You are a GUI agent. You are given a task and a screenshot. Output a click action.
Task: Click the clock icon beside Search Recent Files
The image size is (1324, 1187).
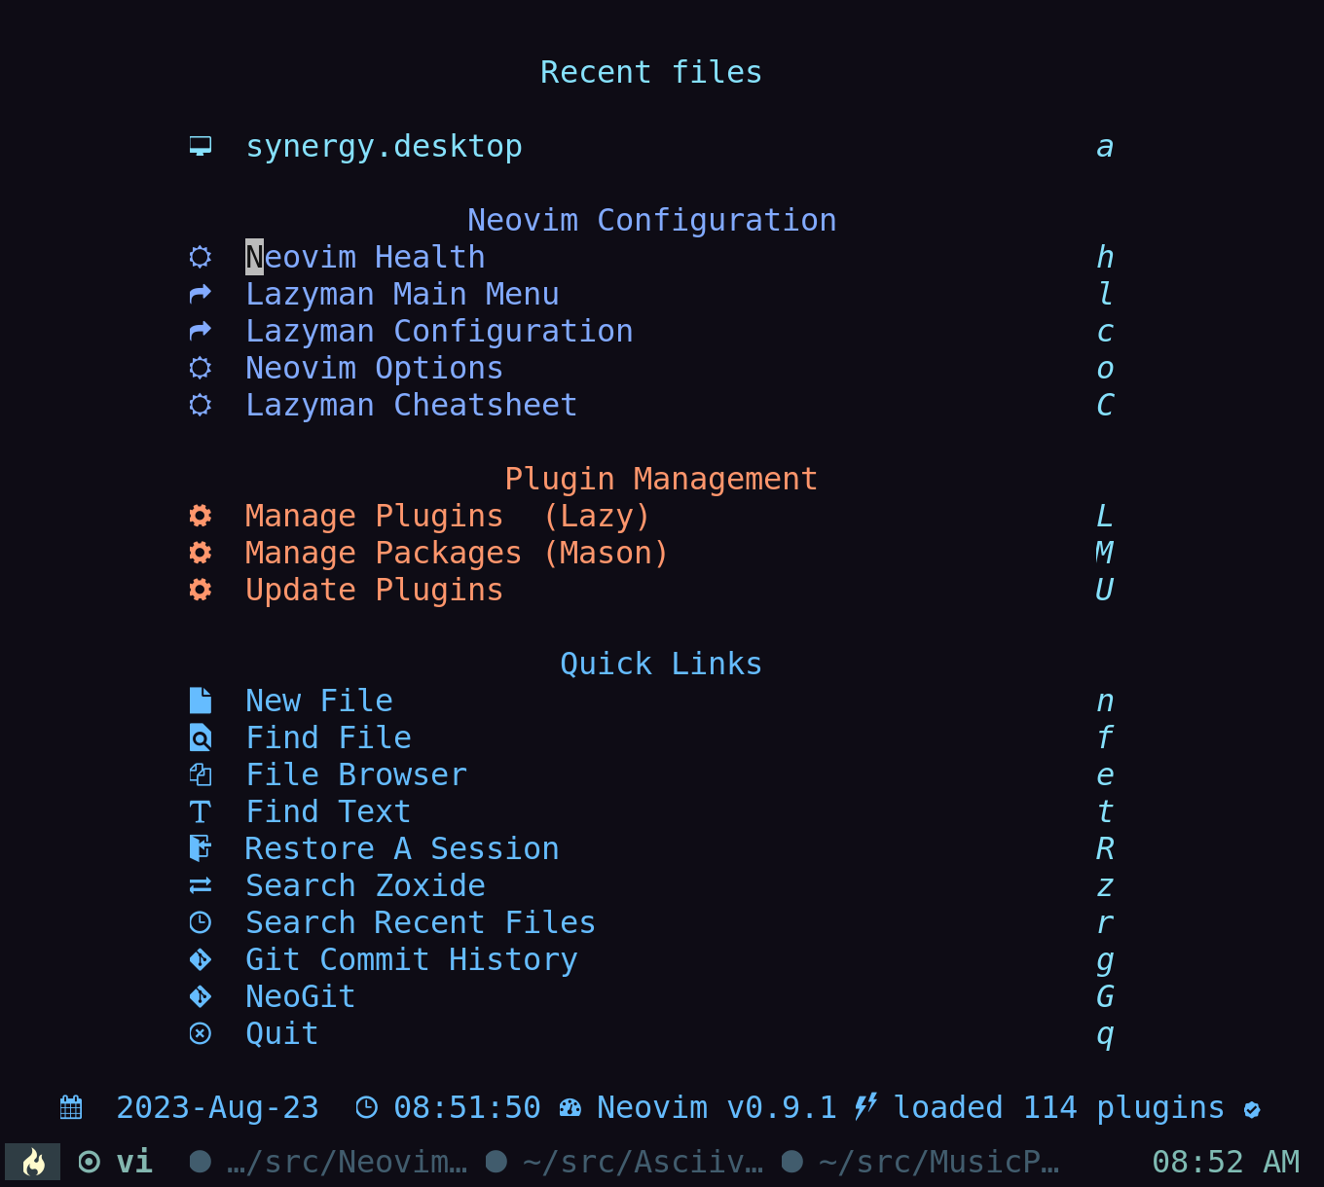pos(201,922)
